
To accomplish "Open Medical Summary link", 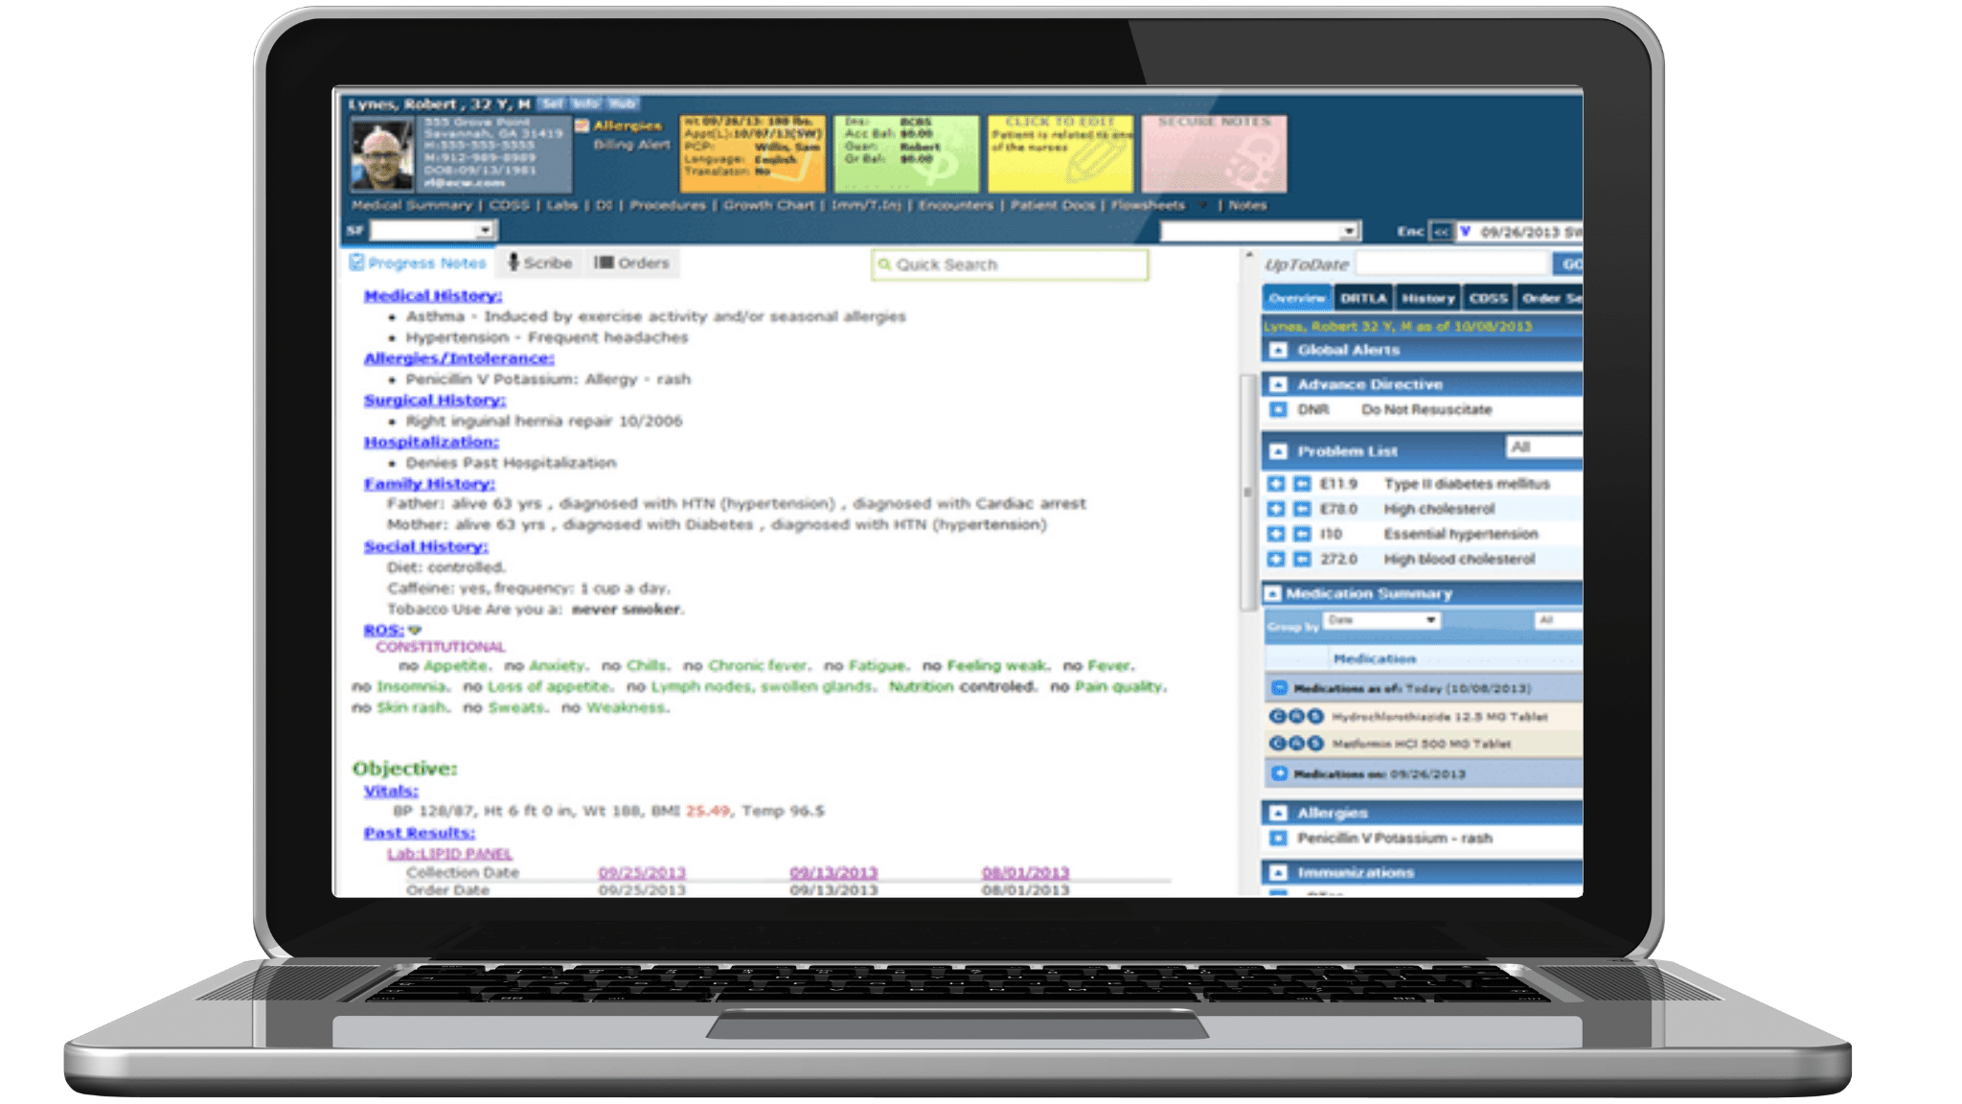I will pyautogui.click(x=412, y=205).
